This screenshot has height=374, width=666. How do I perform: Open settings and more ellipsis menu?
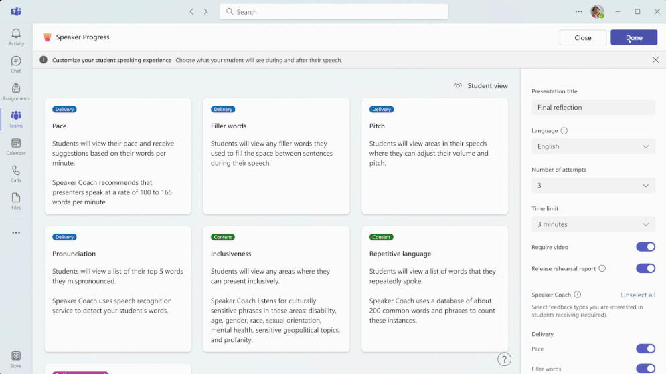point(578,12)
